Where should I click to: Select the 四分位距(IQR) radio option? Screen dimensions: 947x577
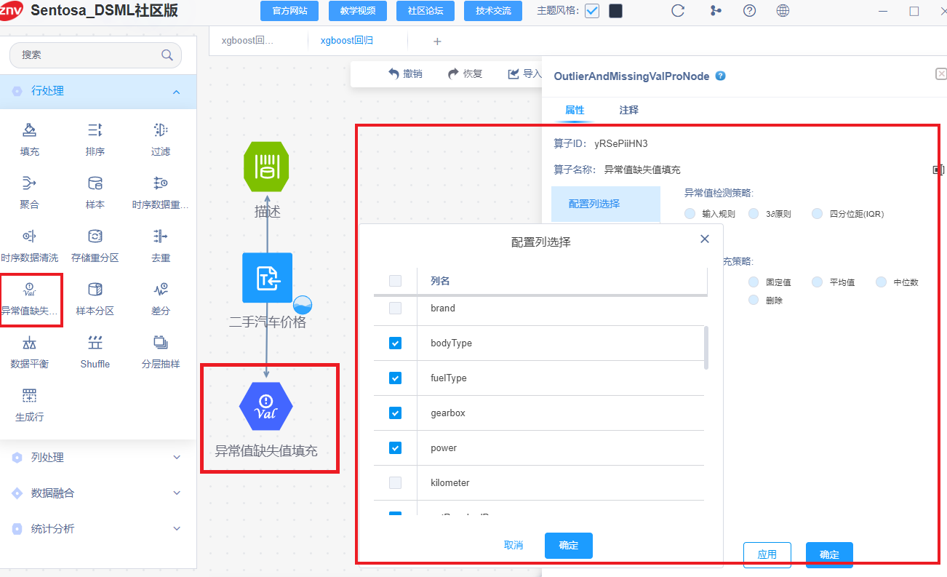(817, 214)
